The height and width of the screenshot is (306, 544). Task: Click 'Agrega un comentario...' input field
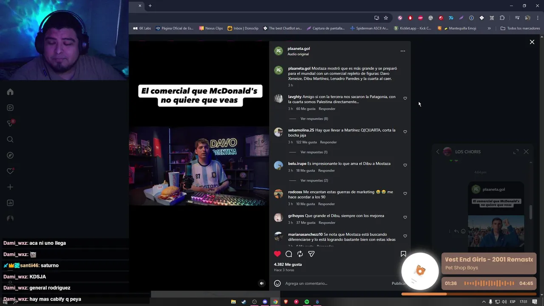tap(336, 283)
